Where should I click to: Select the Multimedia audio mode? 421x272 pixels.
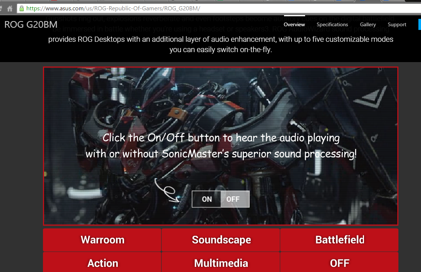point(221,262)
